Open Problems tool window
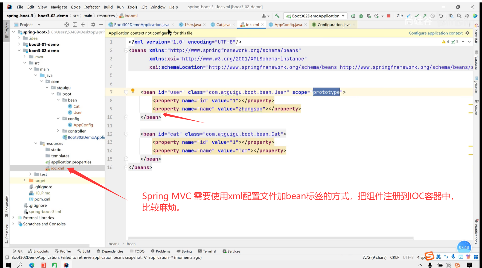Image resolution: width=482 pixels, height=268 pixels. coord(160,251)
